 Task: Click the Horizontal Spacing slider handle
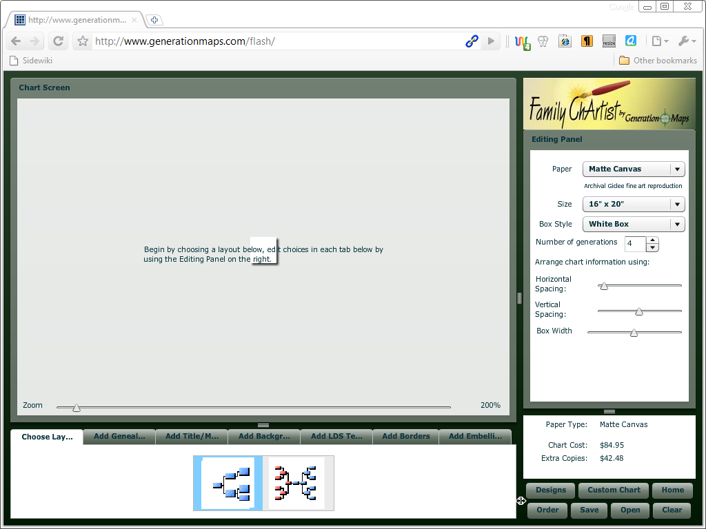coord(603,285)
